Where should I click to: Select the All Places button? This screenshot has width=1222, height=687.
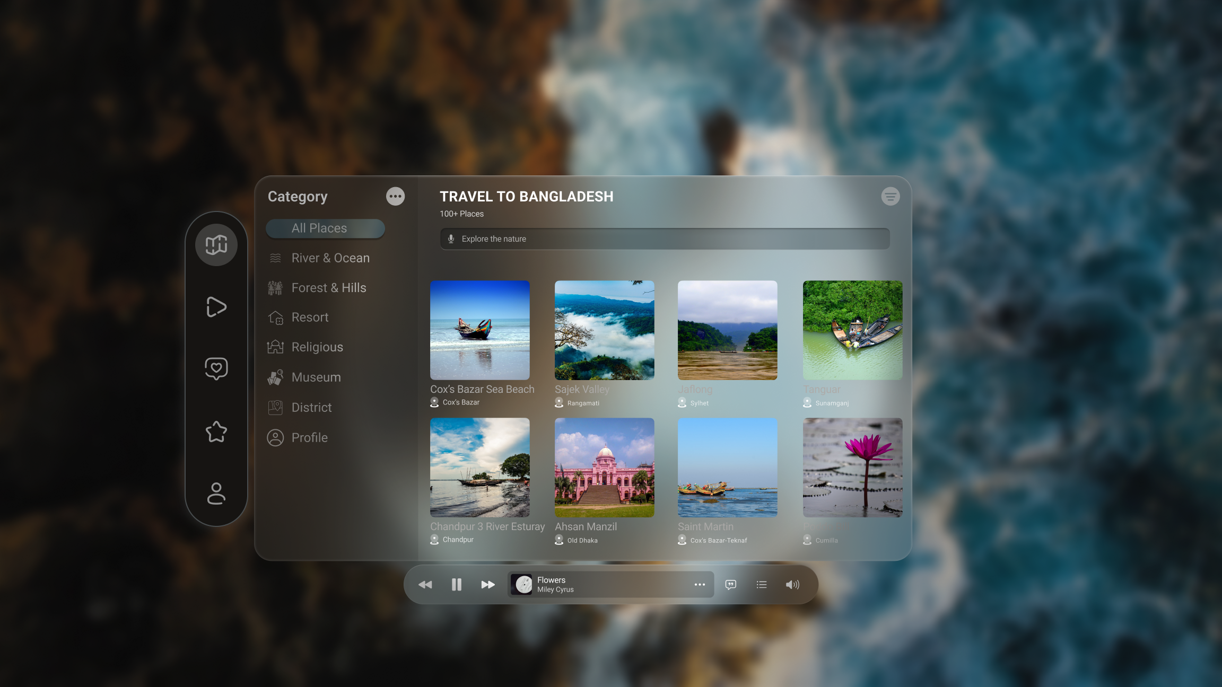(x=325, y=228)
